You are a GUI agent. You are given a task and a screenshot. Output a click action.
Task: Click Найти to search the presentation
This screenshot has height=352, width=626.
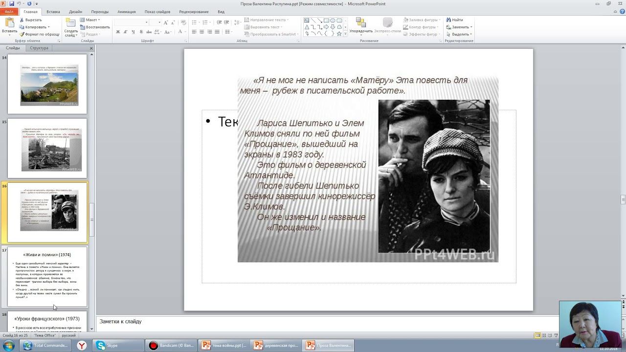click(454, 20)
